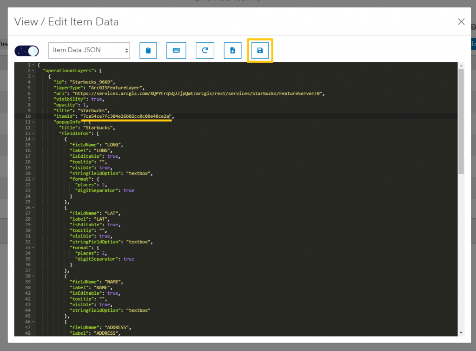Click the Save (floppy disk) icon
The height and width of the screenshot is (351, 476).
pyautogui.click(x=260, y=50)
